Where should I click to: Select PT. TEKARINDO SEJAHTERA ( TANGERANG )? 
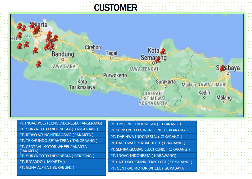pyautogui.click(x=61, y=141)
